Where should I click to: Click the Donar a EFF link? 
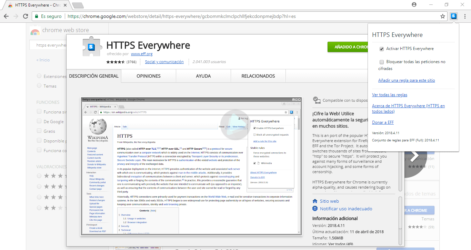pos(383,122)
